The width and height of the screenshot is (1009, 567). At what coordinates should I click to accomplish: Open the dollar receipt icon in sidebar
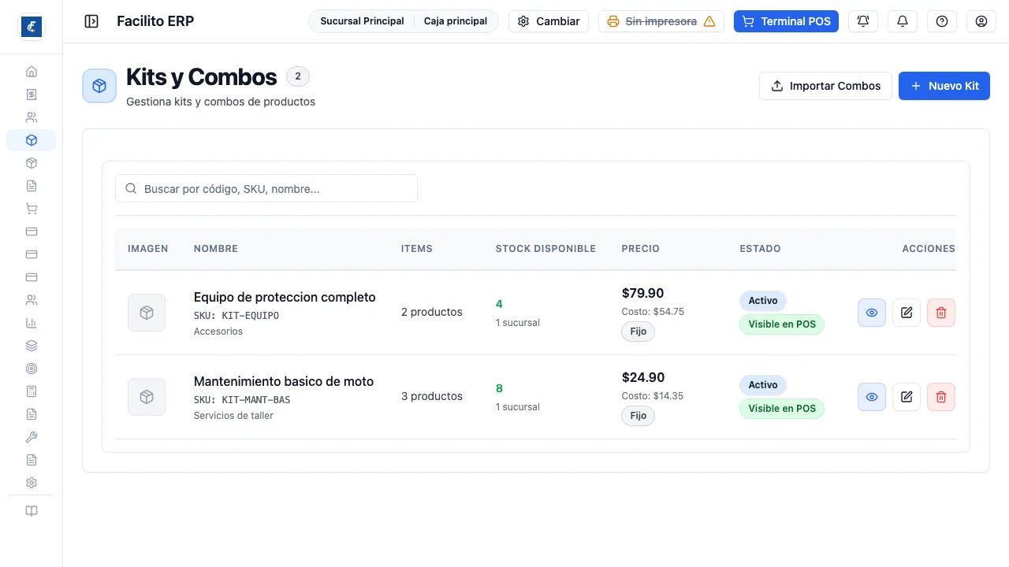[x=32, y=94]
